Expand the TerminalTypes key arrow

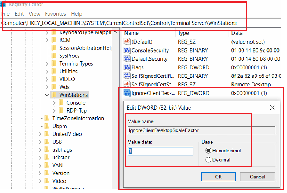[x=47, y=63]
